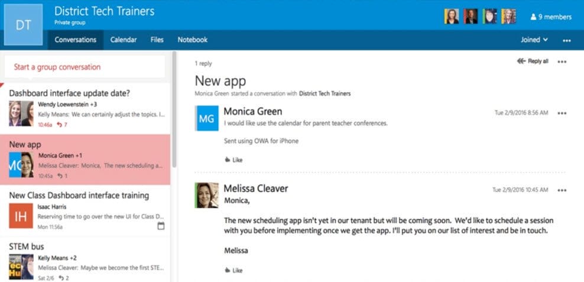Go to the Notebook tab
The width and height of the screenshot is (584, 282).
coord(193,40)
